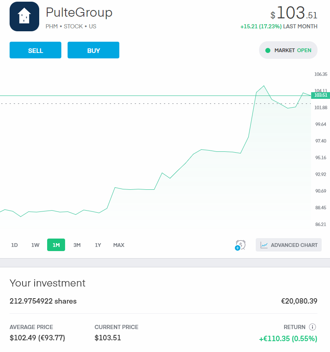Click the 95.16 axis label
Screen dimensions: 330x352
320,158
